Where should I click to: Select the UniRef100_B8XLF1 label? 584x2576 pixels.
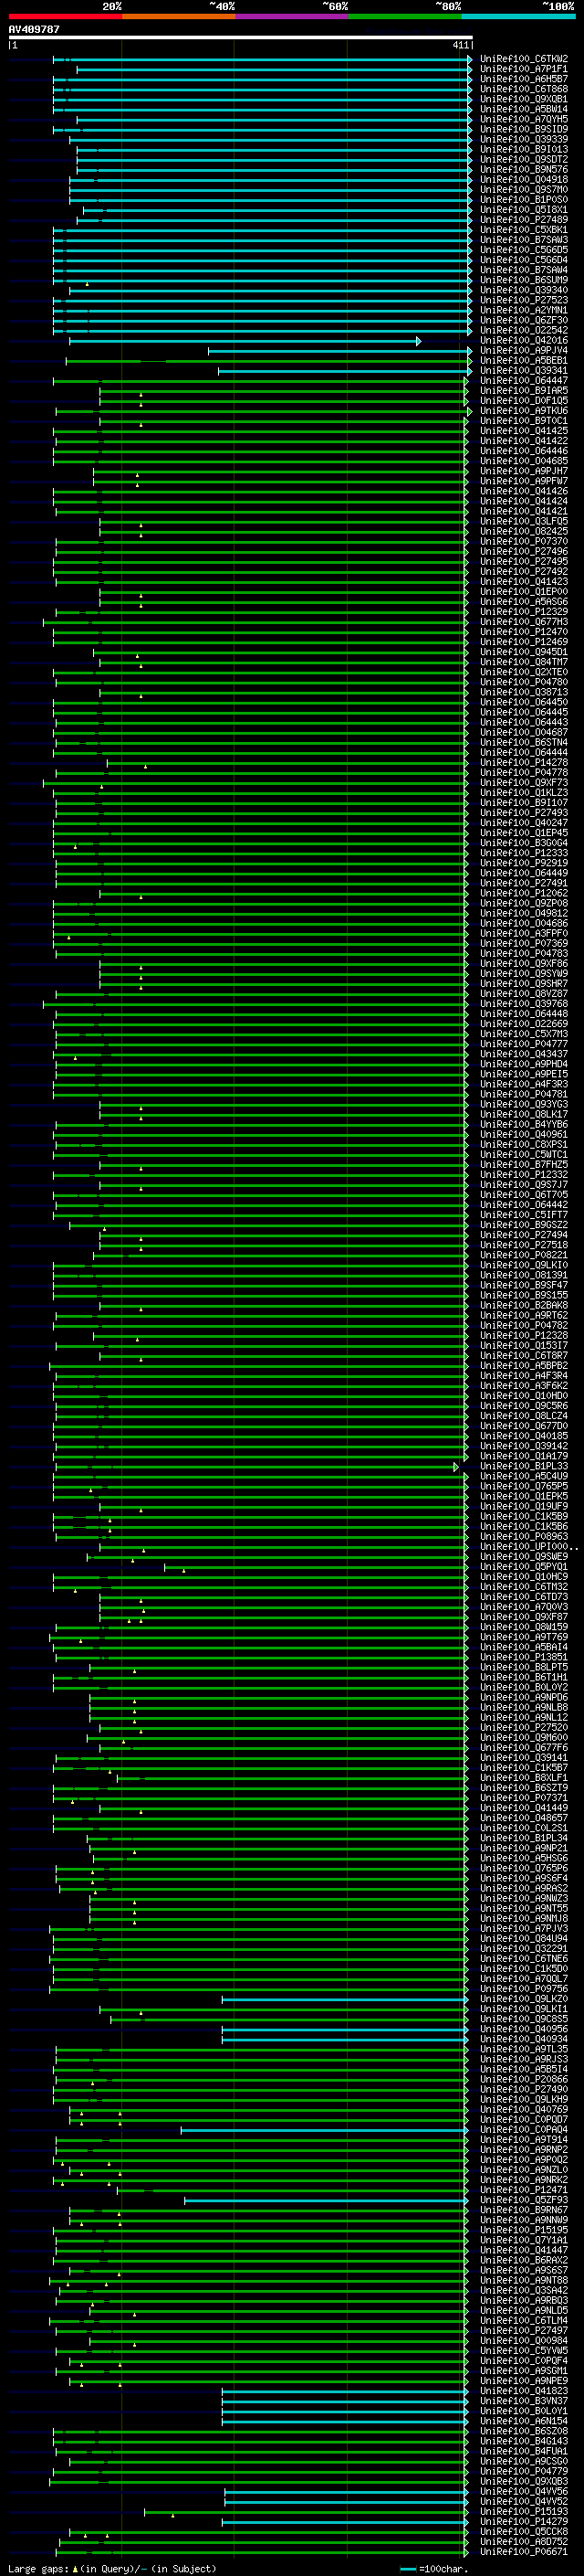pos(524,1777)
